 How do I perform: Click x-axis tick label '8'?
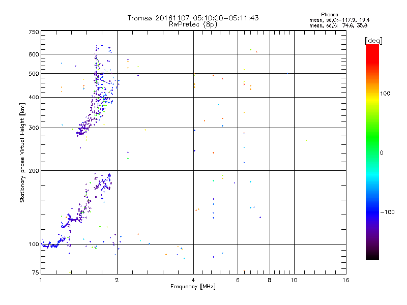click(x=270, y=280)
